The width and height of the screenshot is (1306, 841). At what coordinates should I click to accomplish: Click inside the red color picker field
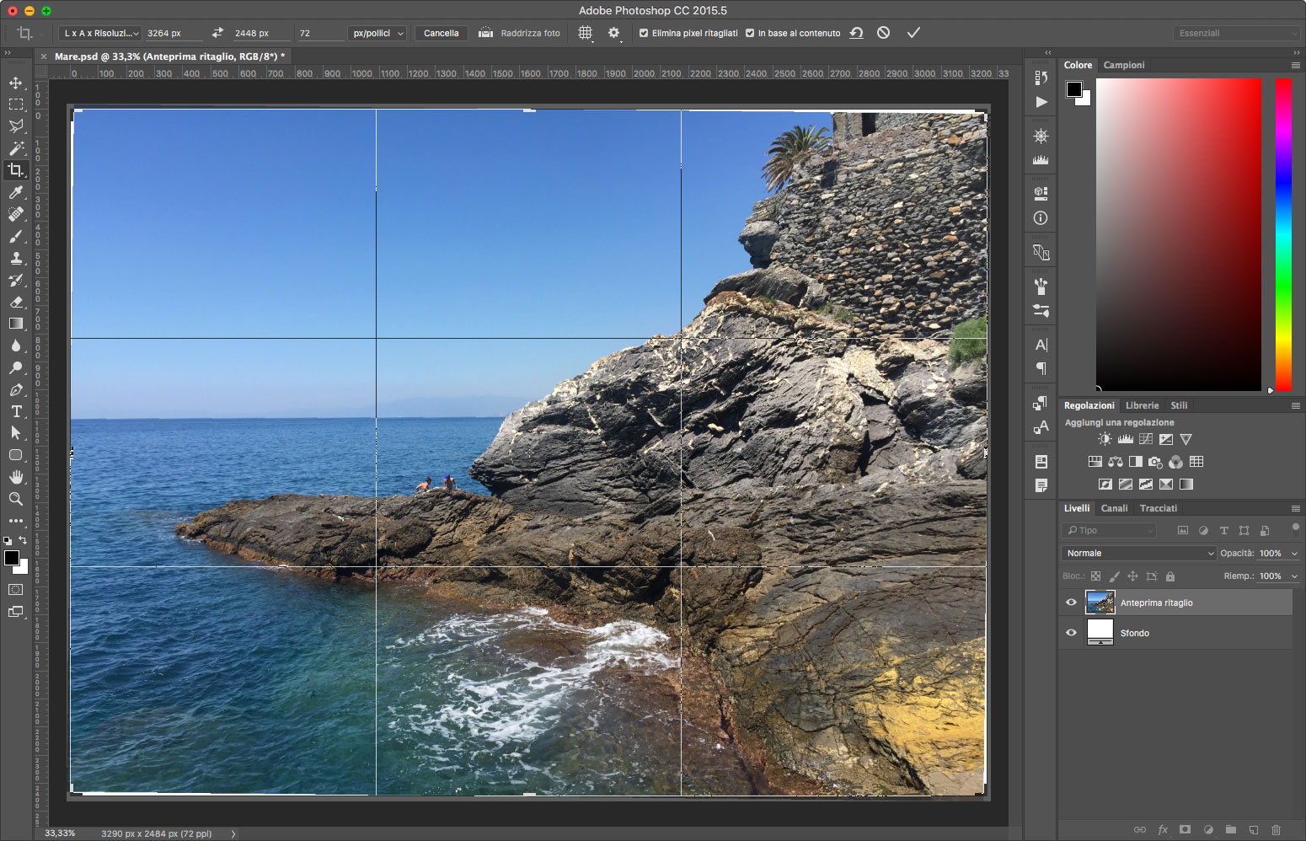(1179, 235)
